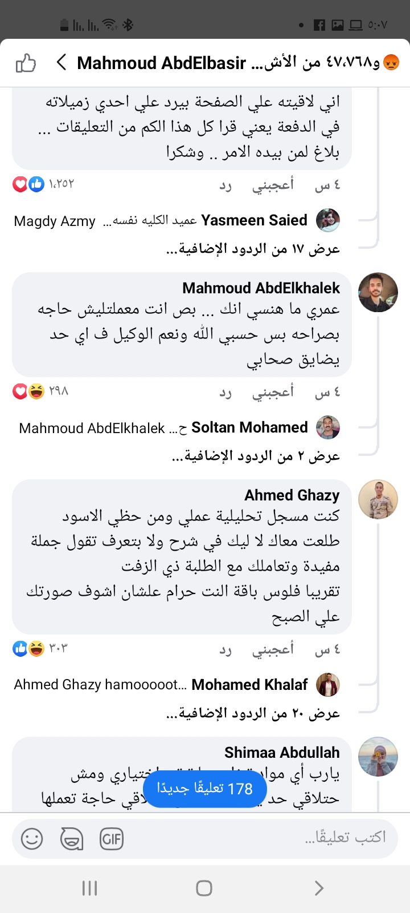Open Ahmed Ghazy's profile picture
Screen dimensions: 410x913
coord(378,499)
